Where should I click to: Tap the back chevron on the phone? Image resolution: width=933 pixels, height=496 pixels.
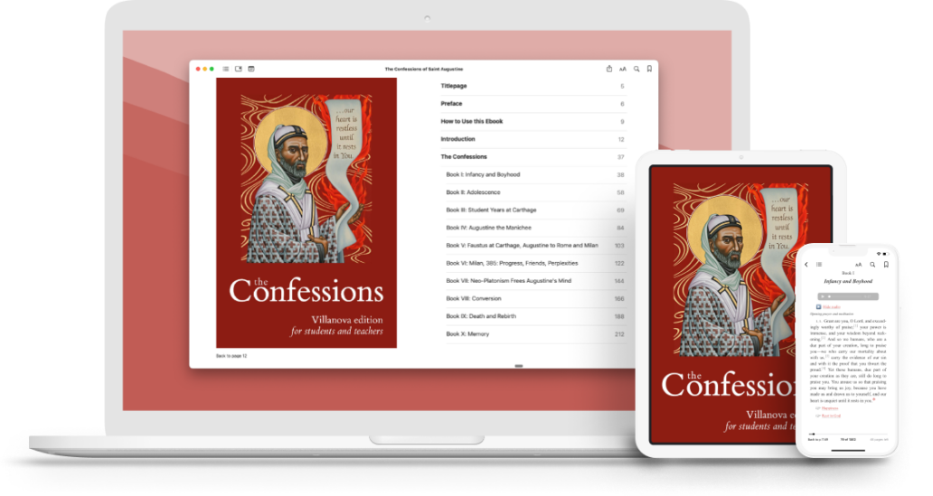[806, 265]
